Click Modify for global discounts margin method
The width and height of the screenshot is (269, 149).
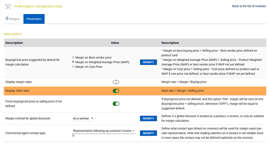pos(149,119)
